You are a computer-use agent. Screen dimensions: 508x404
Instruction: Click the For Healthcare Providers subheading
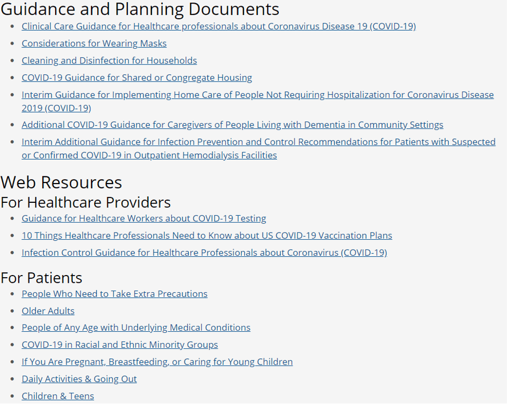coord(86,202)
